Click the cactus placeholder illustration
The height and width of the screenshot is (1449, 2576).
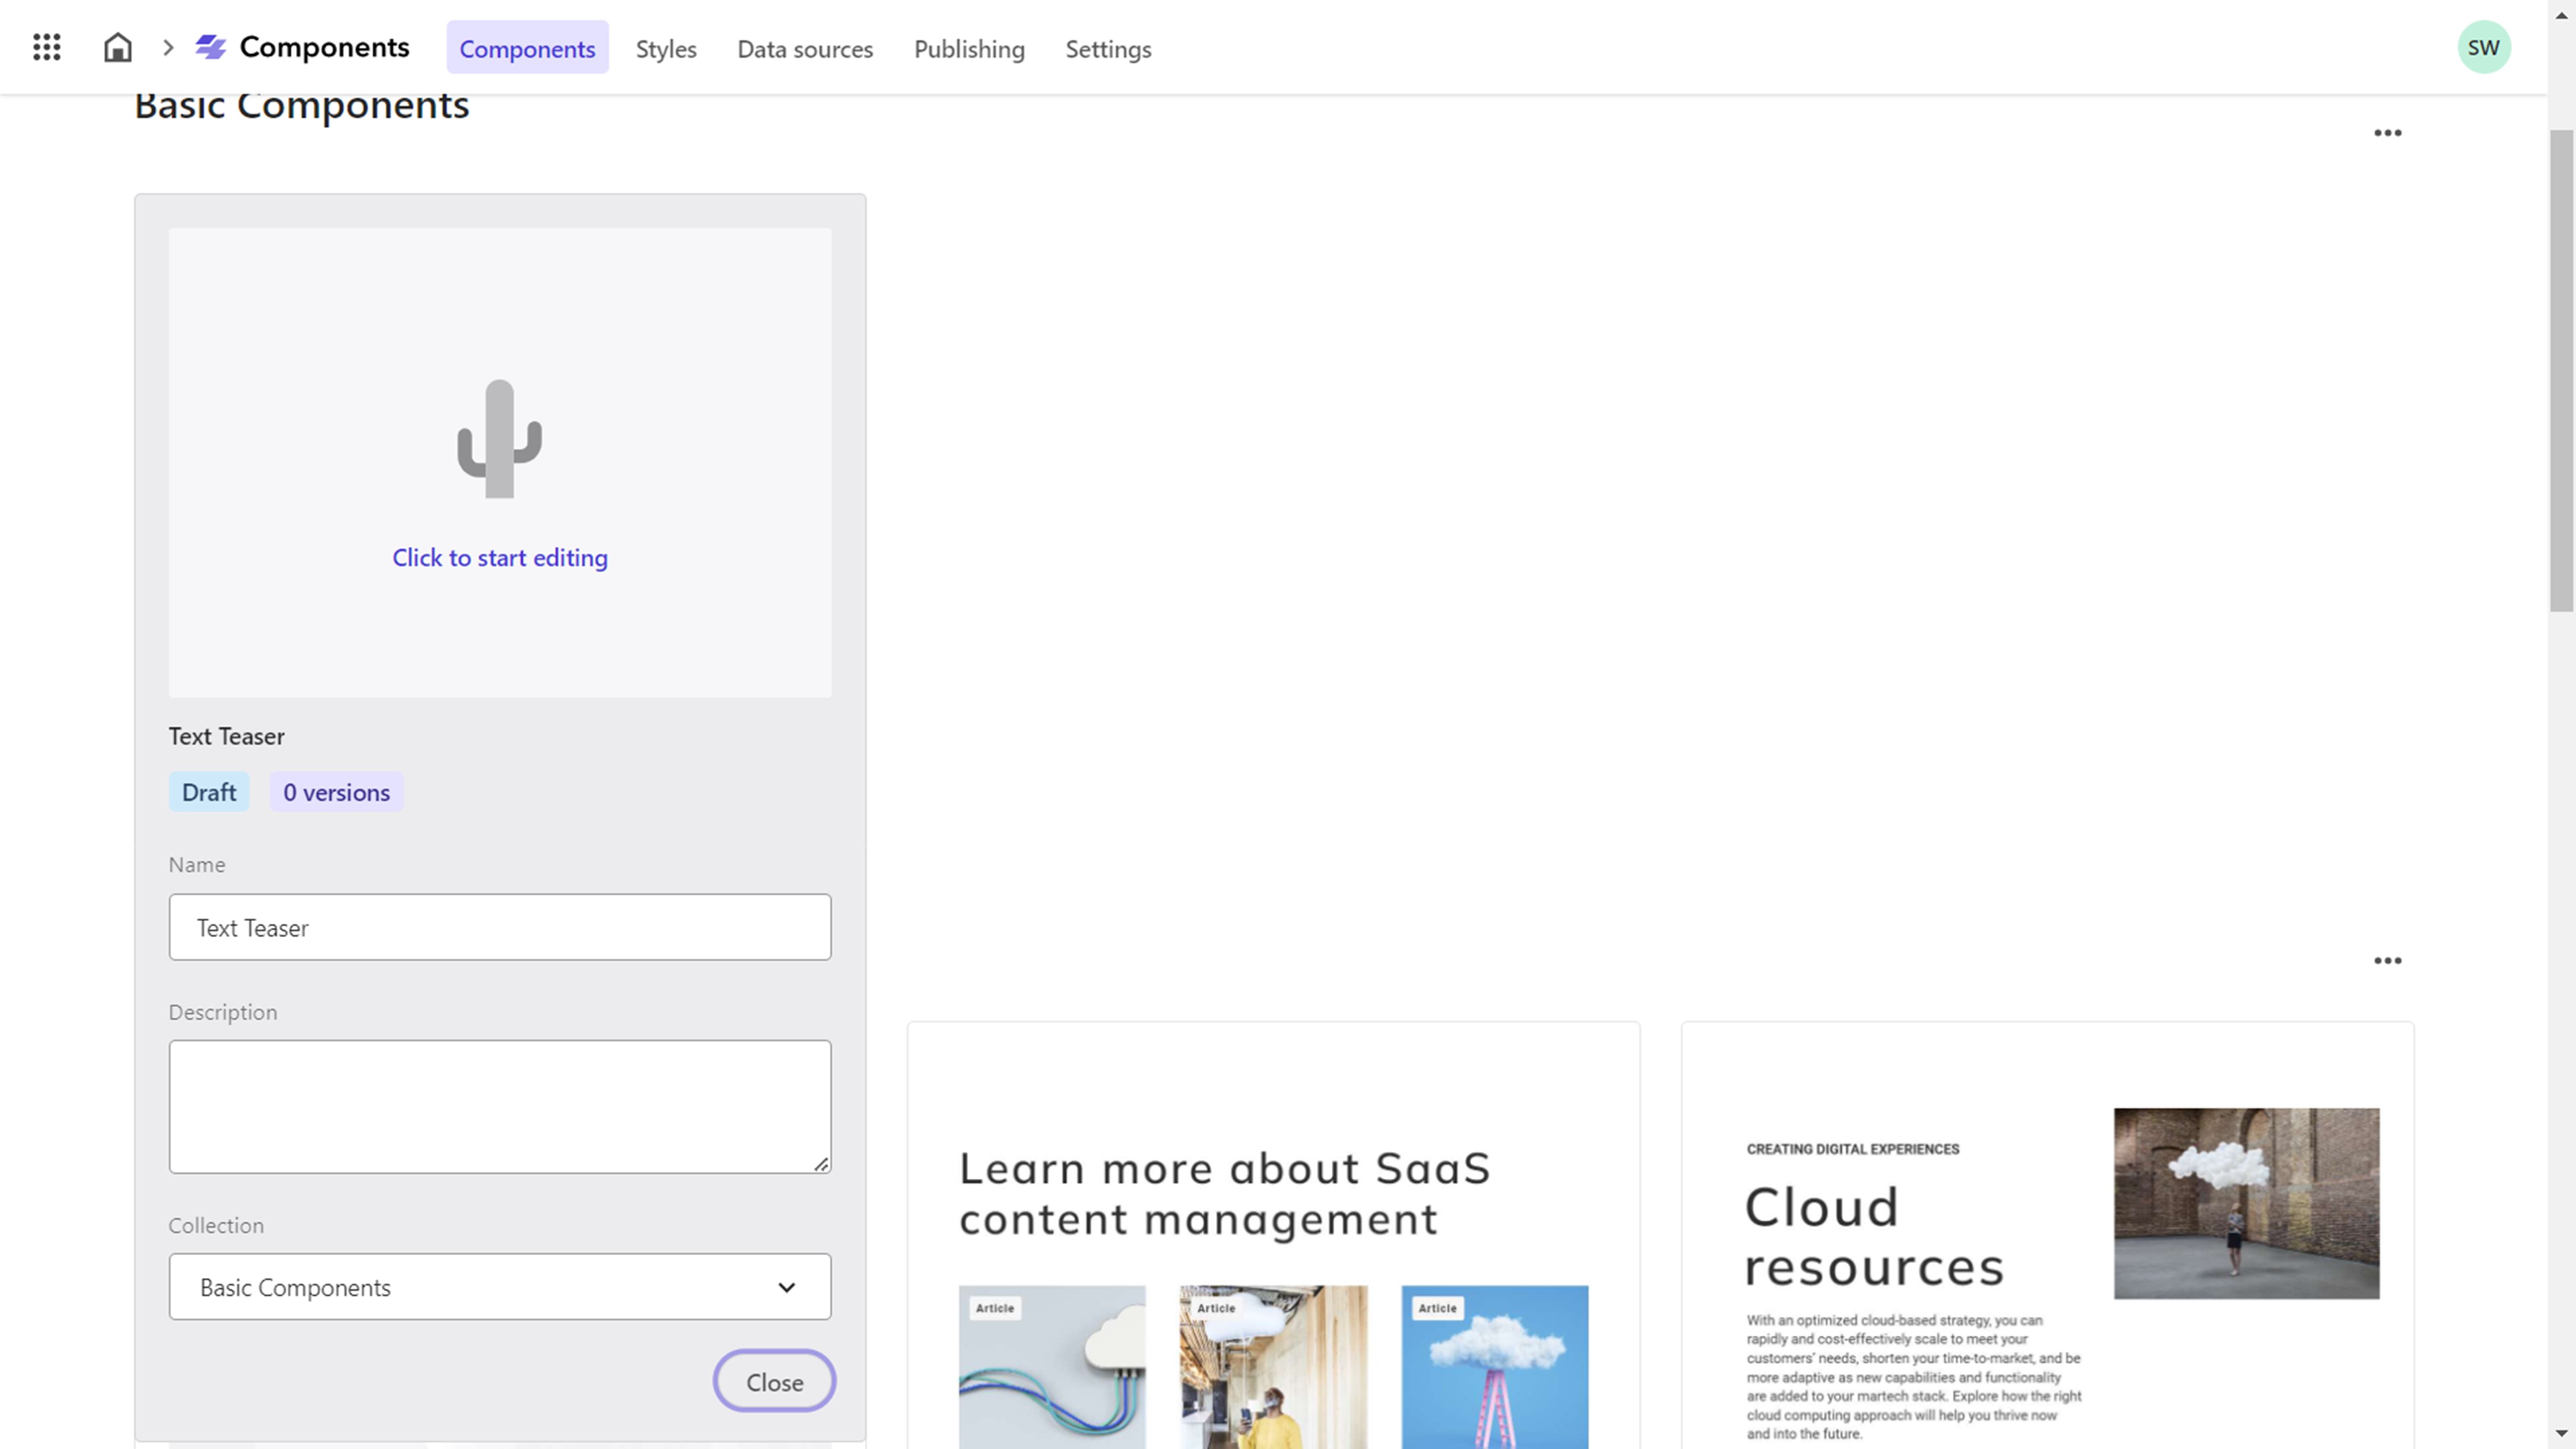click(499, 440)
